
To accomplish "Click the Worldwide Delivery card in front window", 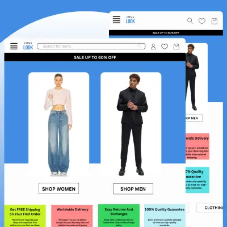I will 72,216.
